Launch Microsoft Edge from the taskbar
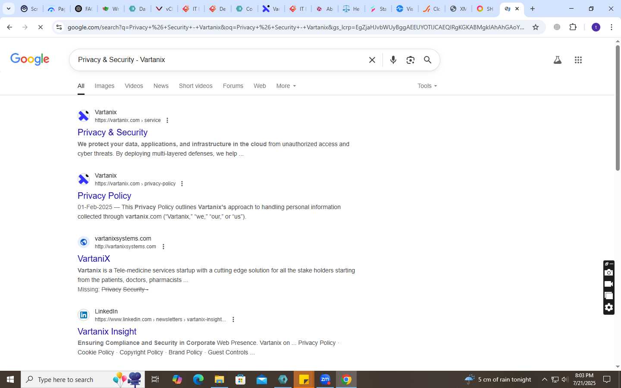 [x=198, y=379]
